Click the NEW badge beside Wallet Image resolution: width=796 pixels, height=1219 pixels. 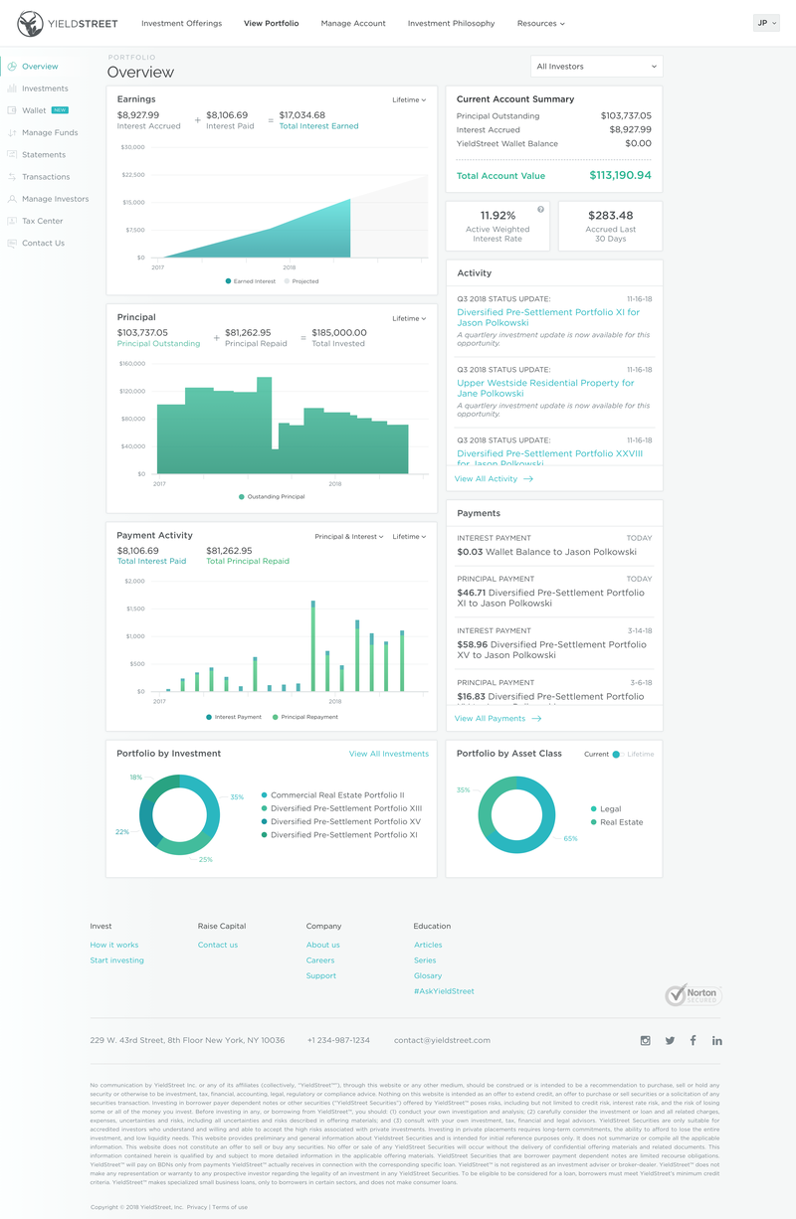coord(60,110)
